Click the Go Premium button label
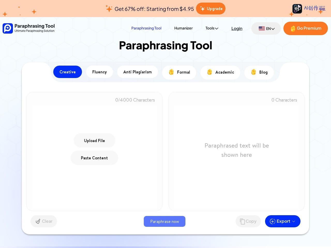Viewport: 331px width, 248px height. coord(309,28)
